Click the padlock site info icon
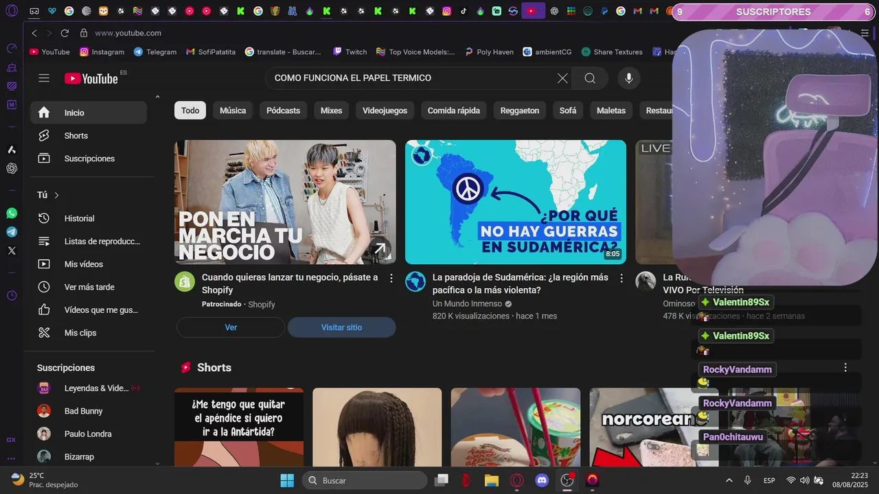879x494 pixels. [x=84, y=33]
